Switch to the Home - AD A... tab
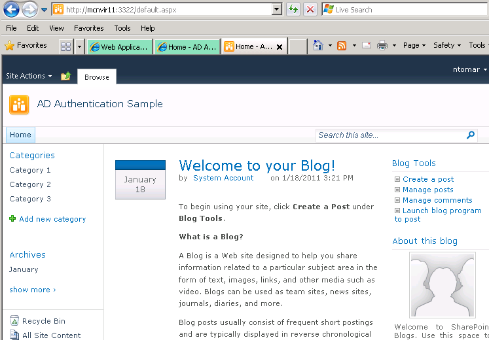The width and height of the screenshot is (489, 340). click(x=187, y=47)
